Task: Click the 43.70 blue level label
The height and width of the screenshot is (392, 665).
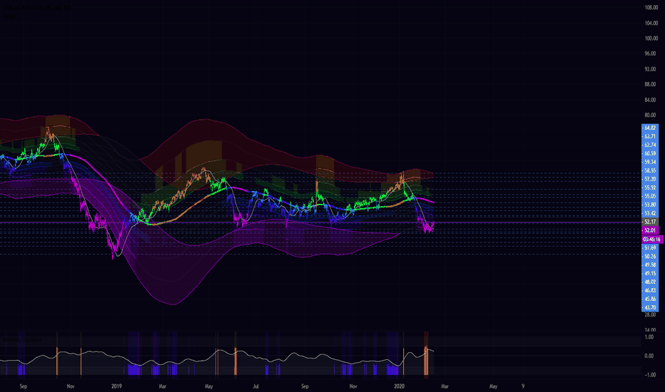Action: click(x=650, y=307)
